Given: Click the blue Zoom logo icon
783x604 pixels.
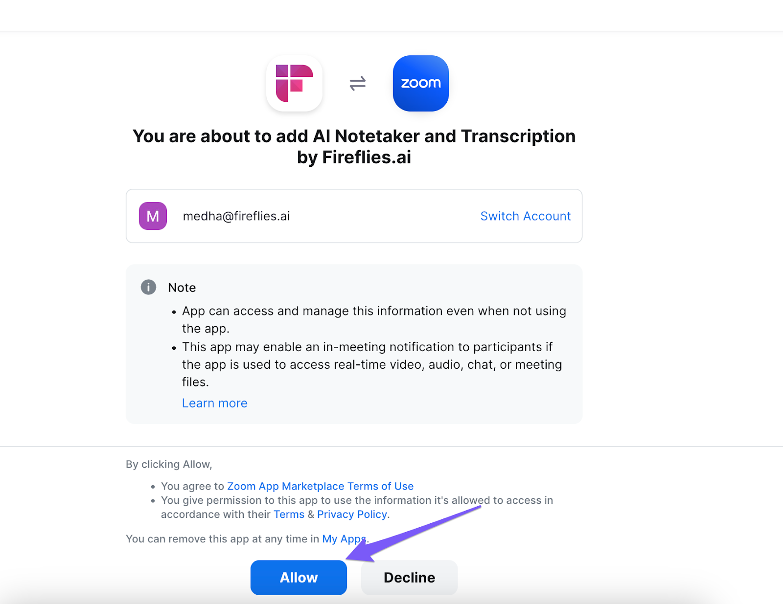Looking at the screenshot, I should pyautogui.click(x=421, y=83).
